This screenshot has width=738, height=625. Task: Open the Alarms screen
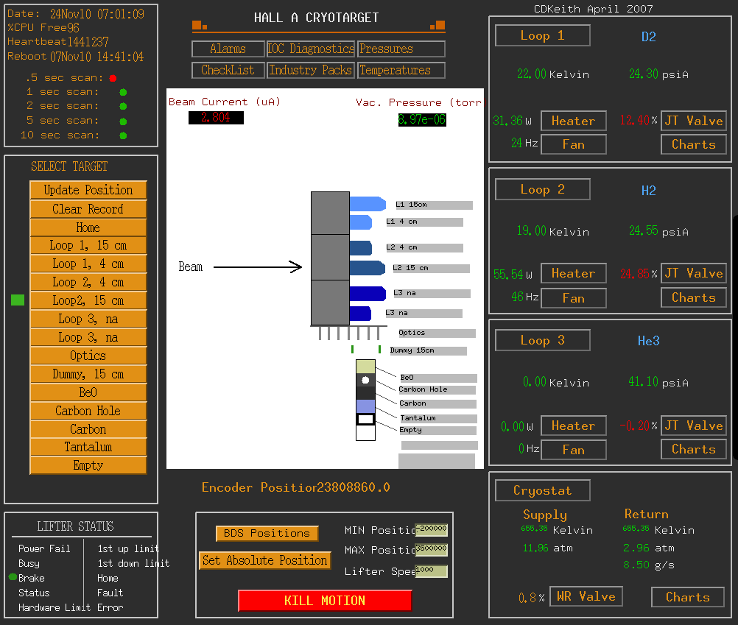coord(228,49)
